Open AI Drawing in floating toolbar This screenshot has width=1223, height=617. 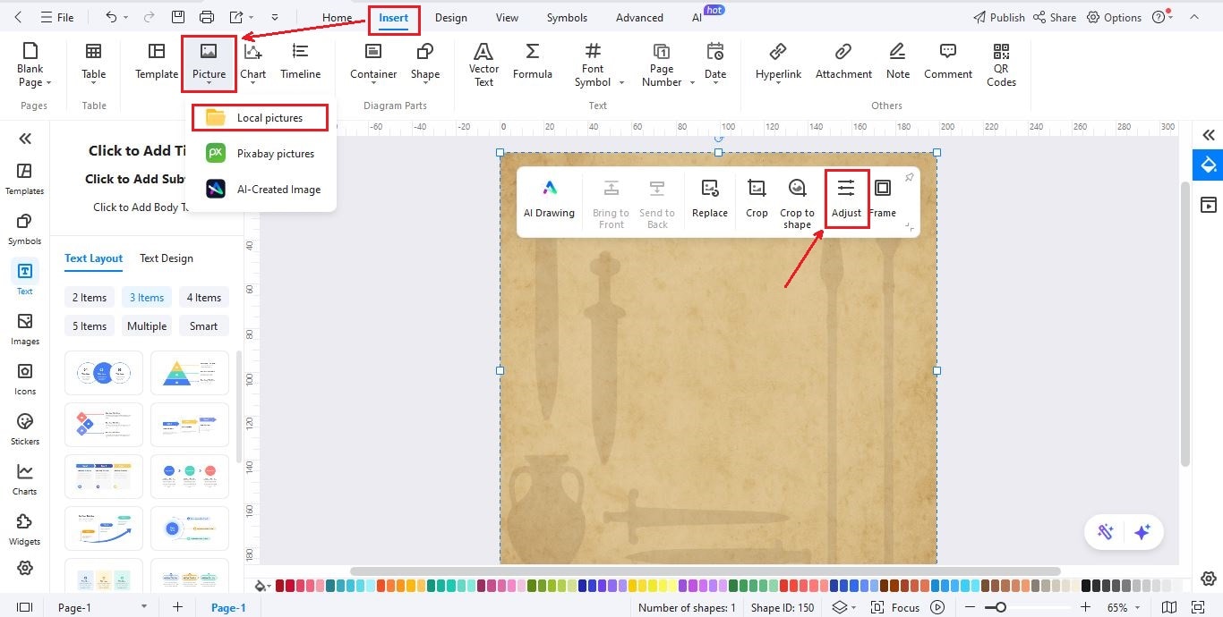[549, 199]
